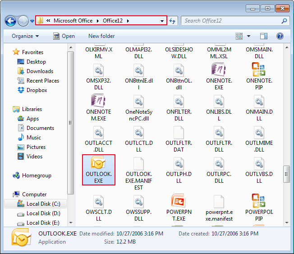This screenshot has width=294, height=254.
Task: Select the OUTLFLTR.DAT file
Action: (179, 139)
